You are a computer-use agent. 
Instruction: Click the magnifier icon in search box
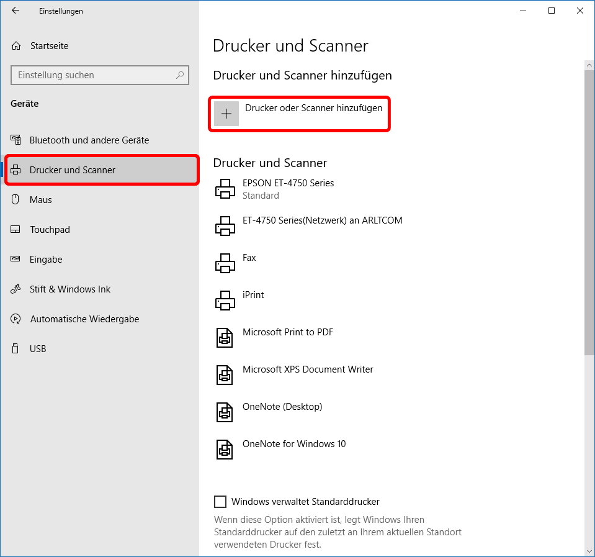[180, 75]
